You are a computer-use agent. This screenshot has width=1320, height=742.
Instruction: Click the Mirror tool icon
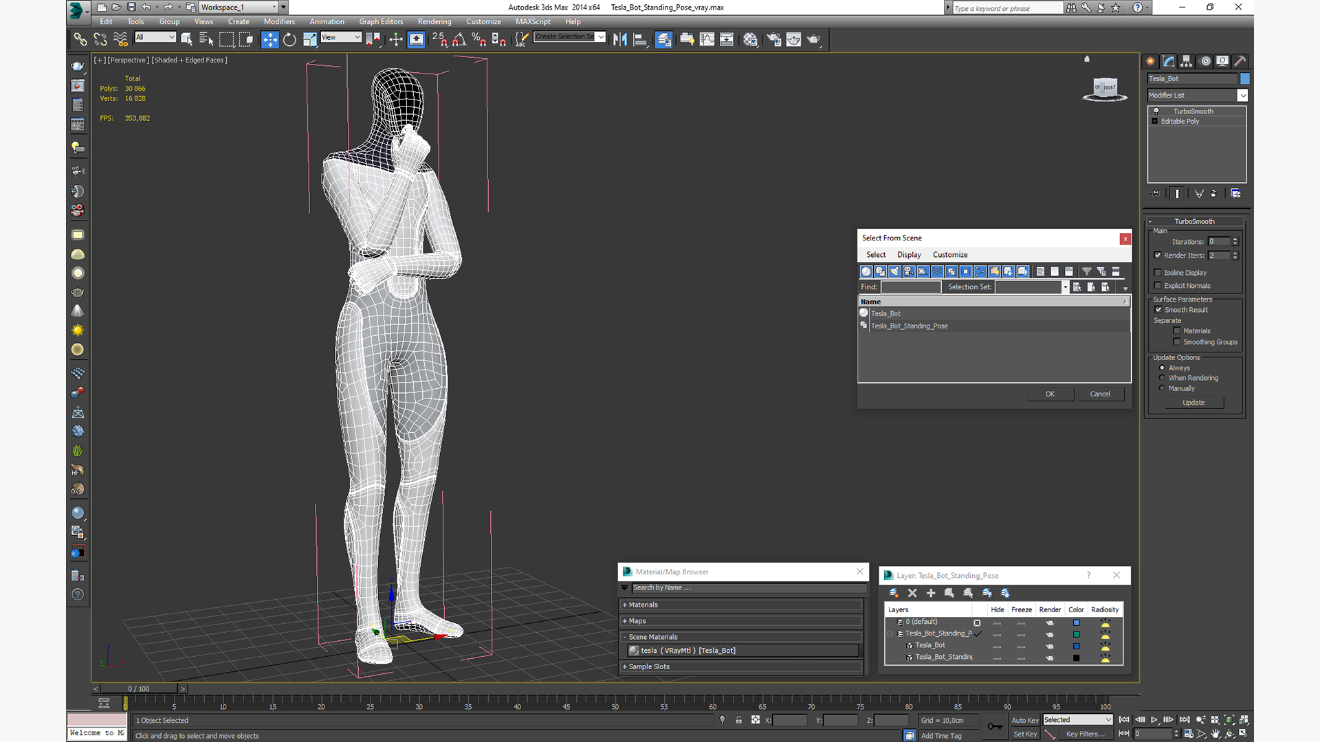pos(620,40)
